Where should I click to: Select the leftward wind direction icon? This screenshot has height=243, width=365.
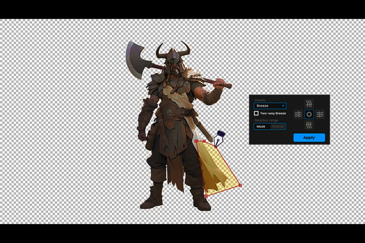tap(298, 114)
